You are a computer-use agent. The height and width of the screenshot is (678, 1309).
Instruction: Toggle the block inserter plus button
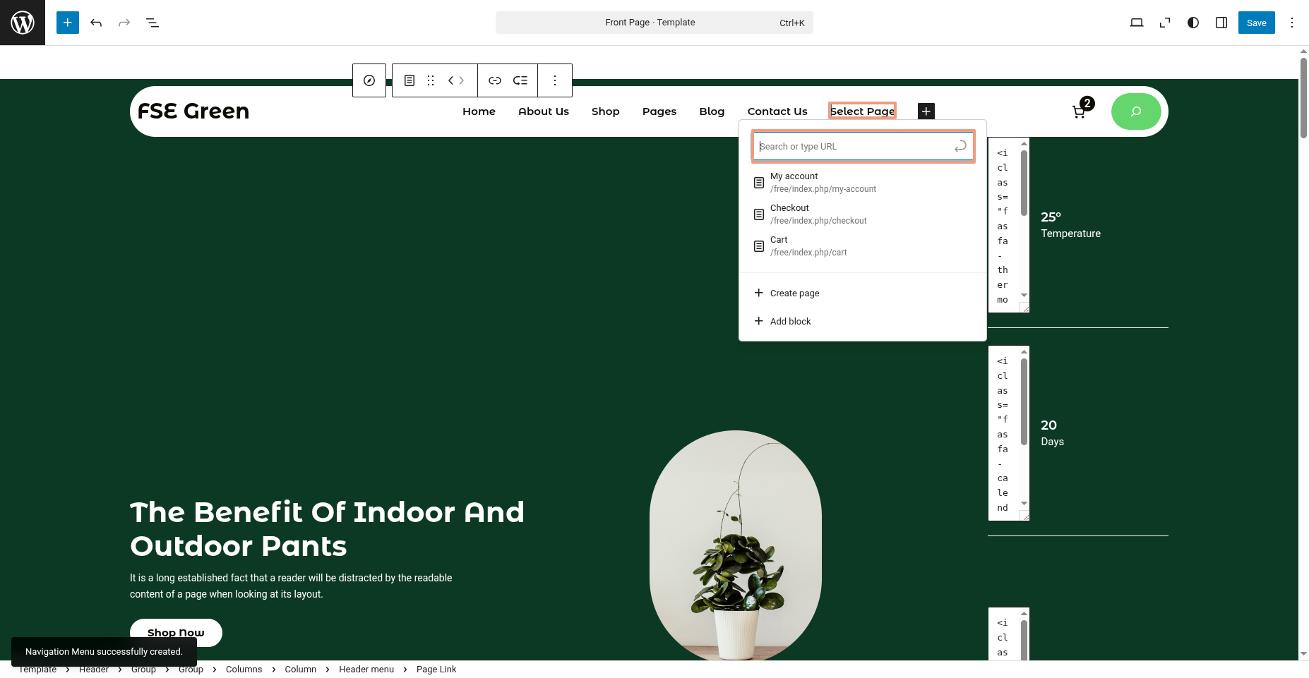tap(68, 23)
